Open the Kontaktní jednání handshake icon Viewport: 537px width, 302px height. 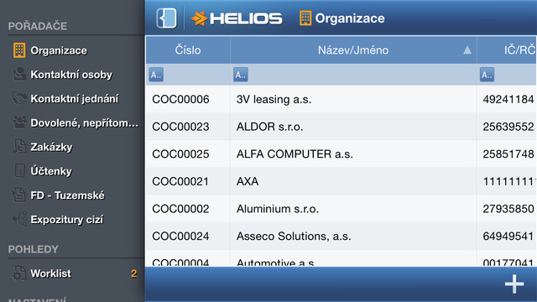coord(19,99)
